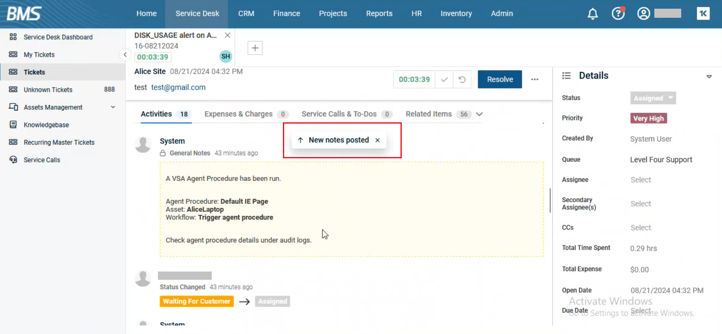The width and height of the screenshot is (722, 334).
Task: Expand the Assets Management submenu
Action: pyautogui.click(x=113, y=107)
